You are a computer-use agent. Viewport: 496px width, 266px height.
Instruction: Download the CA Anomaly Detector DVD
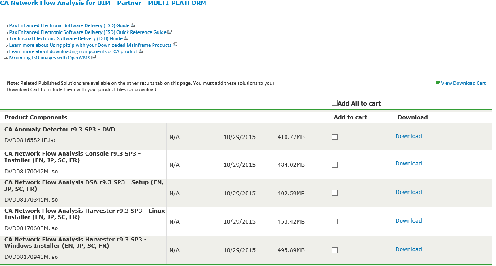(408, 136)
